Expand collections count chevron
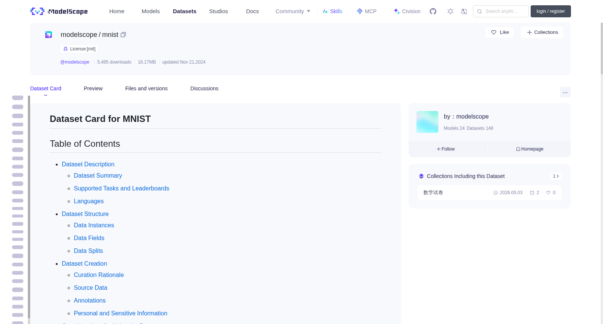Screen dimensions: 603x324 556,176
